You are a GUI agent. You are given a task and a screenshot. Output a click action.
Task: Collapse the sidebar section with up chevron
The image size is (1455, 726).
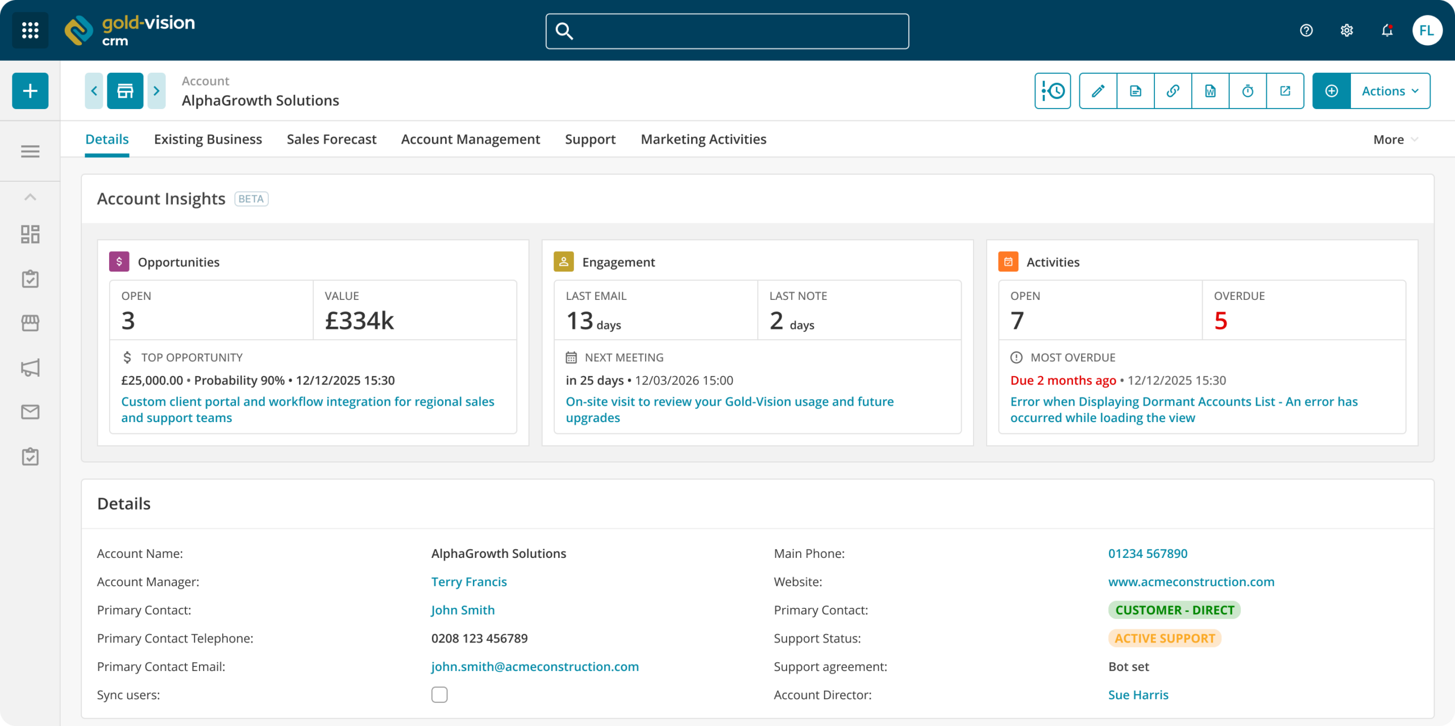coord(30,197)
